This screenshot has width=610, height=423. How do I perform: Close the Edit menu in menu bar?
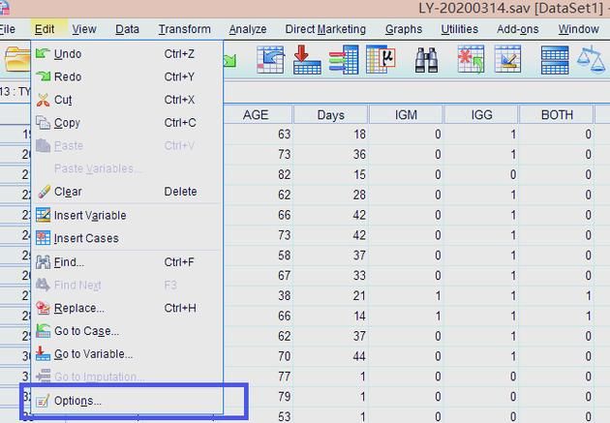(x=45, y=29)
